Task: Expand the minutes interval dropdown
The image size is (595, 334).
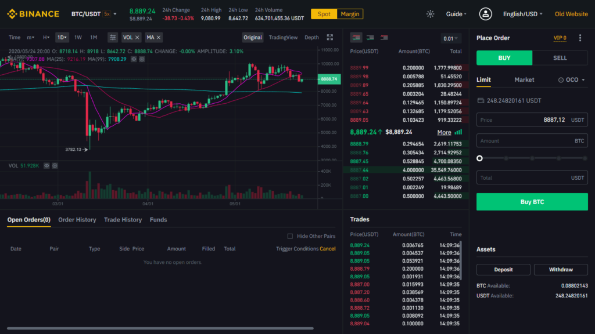Action: pos(30,37)
